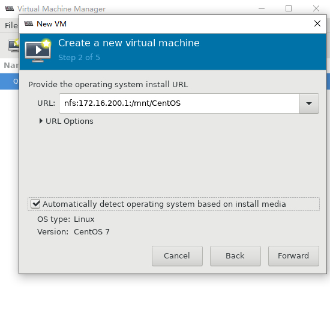Click the New VM dialog title icon
The width and height of the screenshot is (330, 315).
[x=28, y=23]
